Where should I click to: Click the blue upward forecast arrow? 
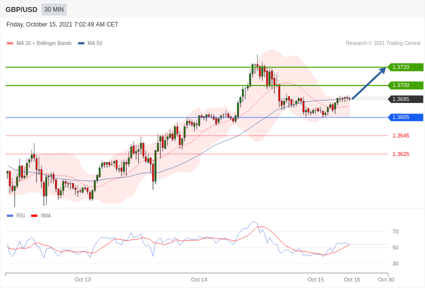pos(369,83)
